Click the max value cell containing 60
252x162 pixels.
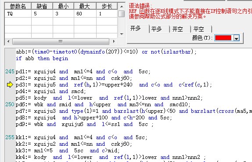tap(85, 14)
